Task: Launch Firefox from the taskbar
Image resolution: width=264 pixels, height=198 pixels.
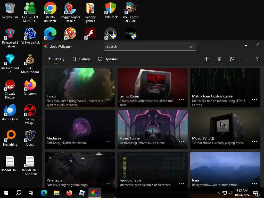Action: (x=69, y=193)
